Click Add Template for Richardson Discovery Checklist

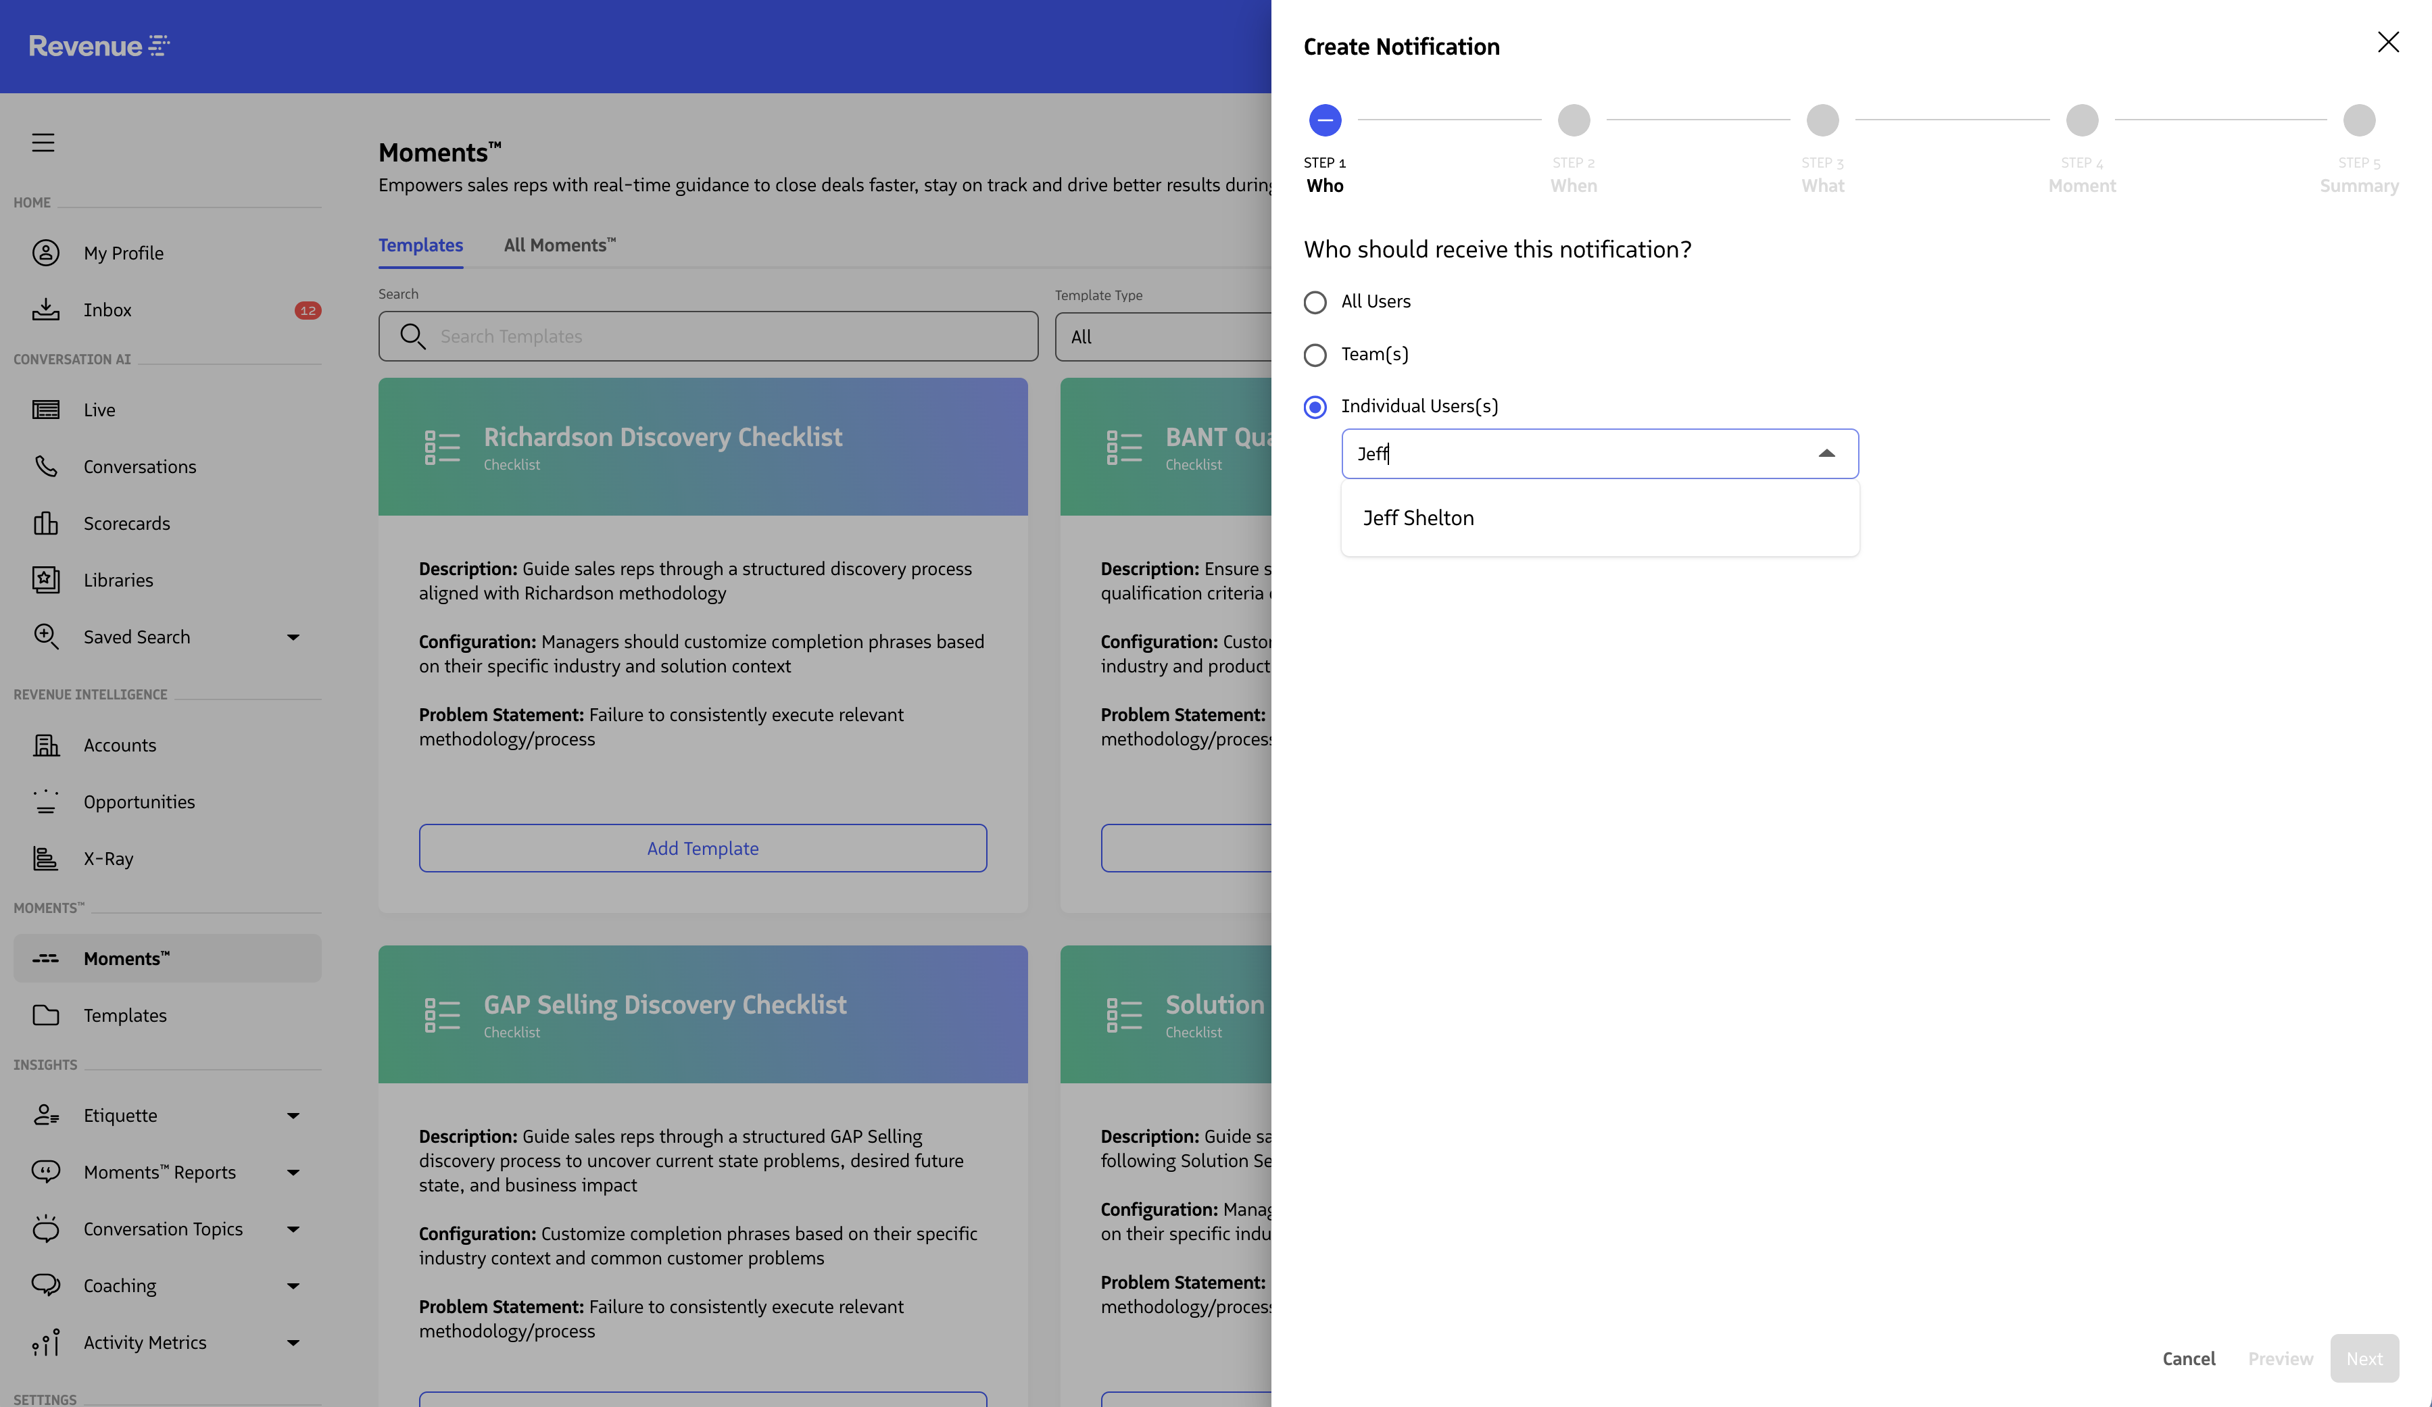click(x=702, y=848)
